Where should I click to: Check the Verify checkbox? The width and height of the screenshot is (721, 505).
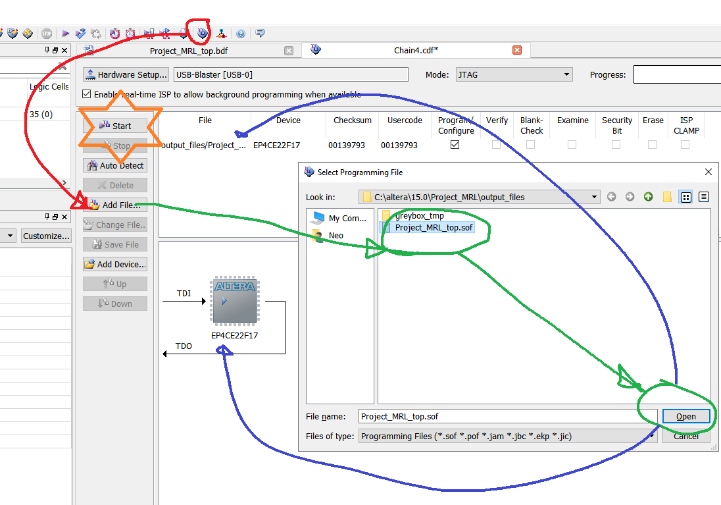pos(496,145)
